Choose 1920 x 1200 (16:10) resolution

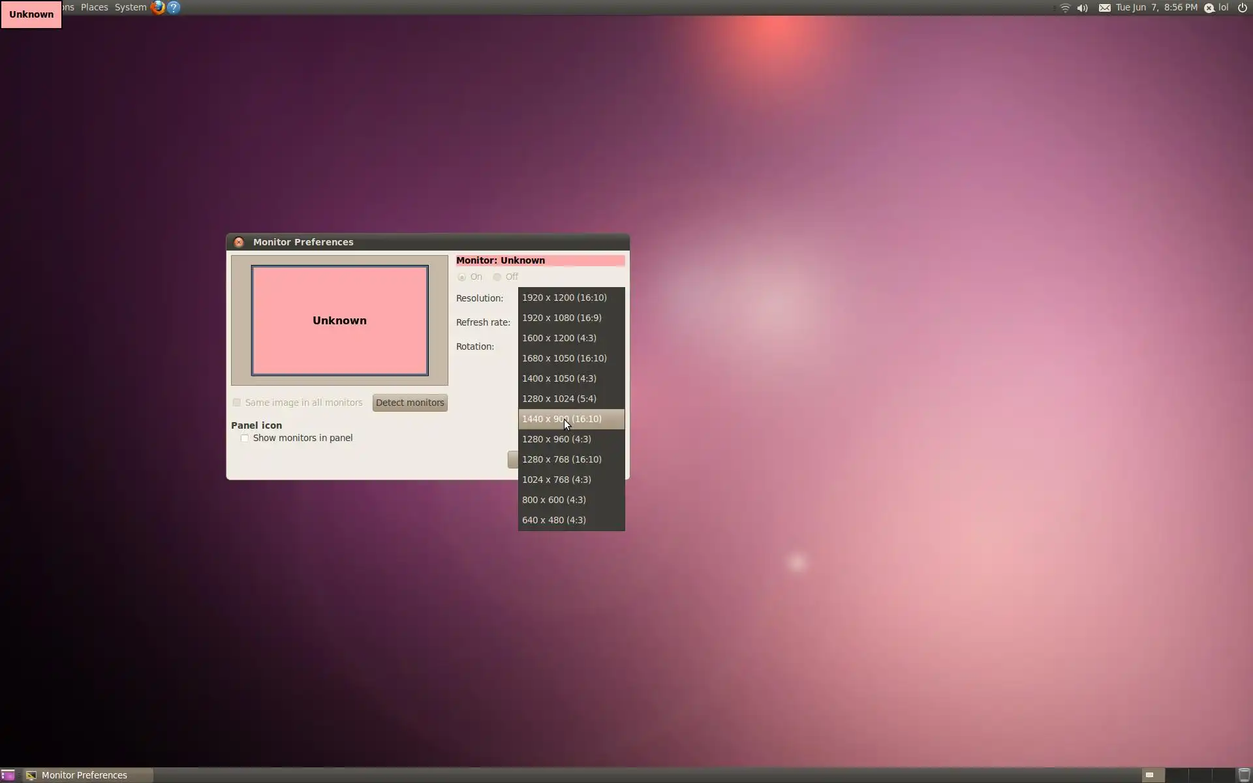tap(564, 298)
